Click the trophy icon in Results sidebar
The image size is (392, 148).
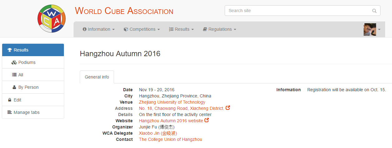pyautogui.click(x=10, y=50)
